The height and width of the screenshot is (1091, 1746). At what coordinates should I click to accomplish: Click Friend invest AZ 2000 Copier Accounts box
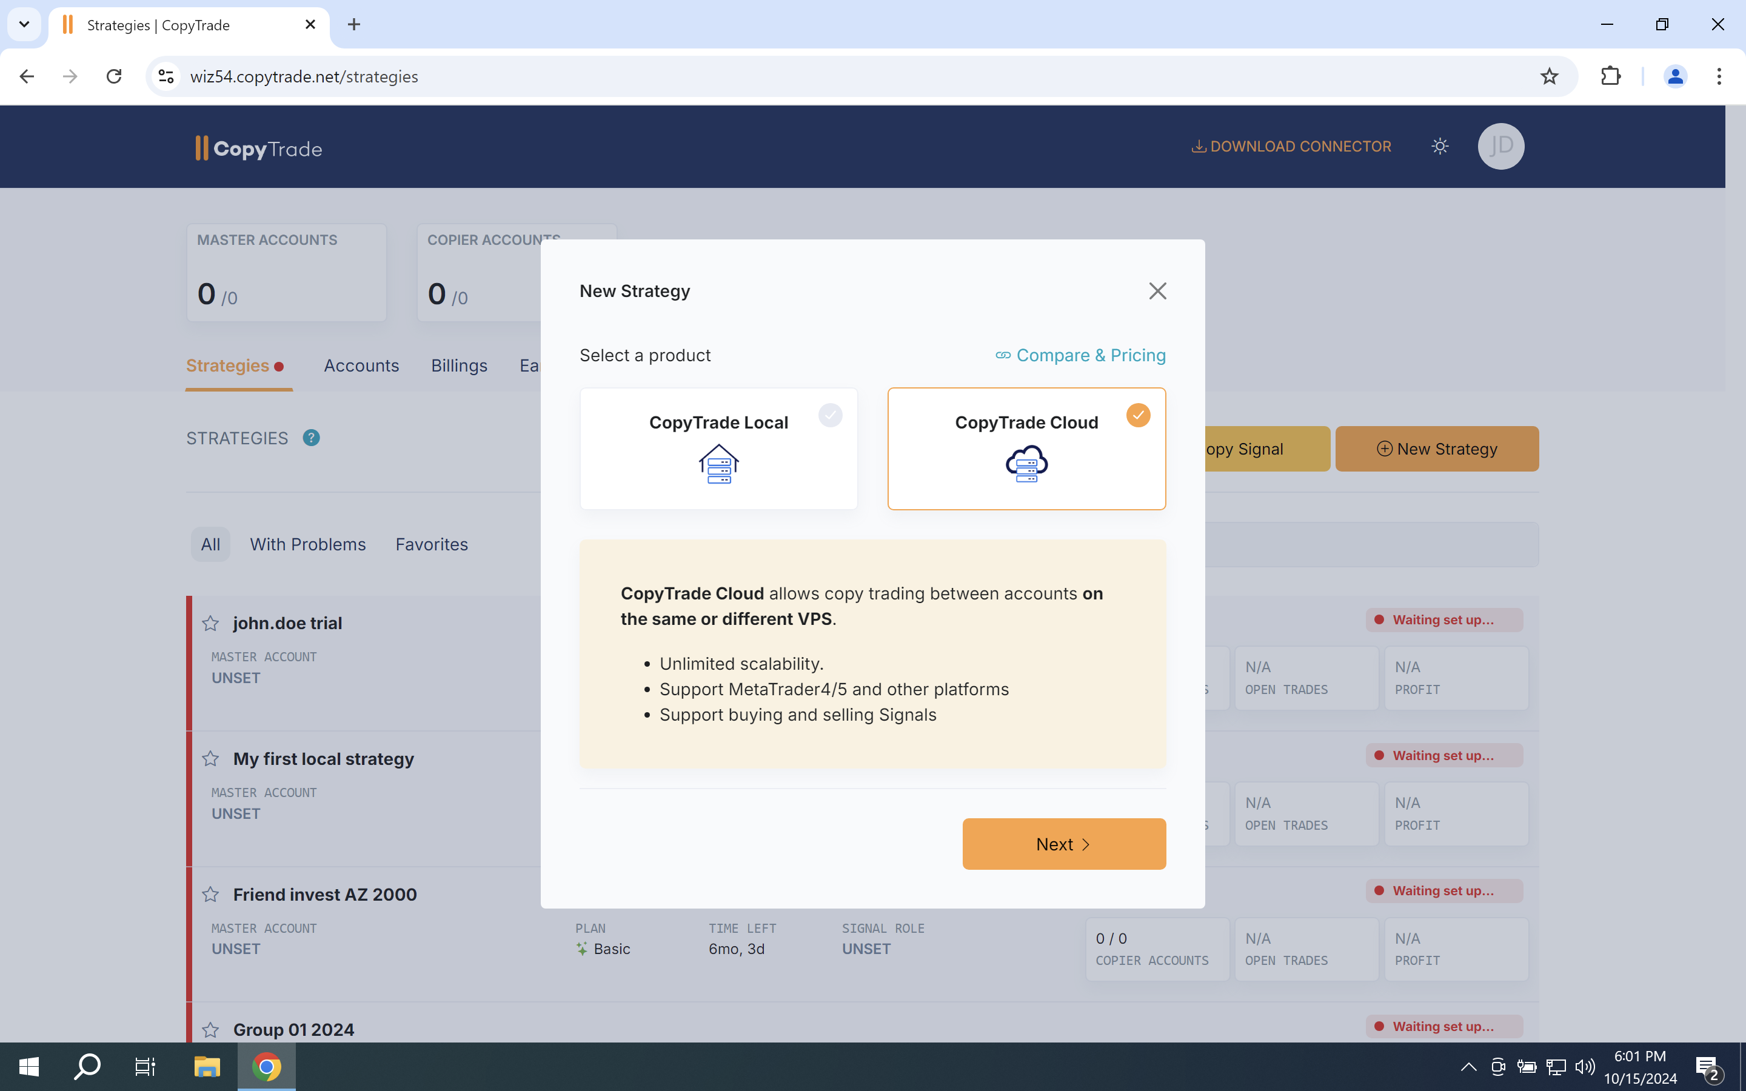pos(1157,949)
